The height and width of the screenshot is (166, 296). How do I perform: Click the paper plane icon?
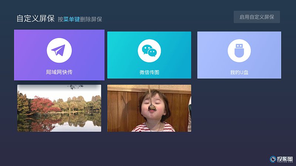pos(59,51)
